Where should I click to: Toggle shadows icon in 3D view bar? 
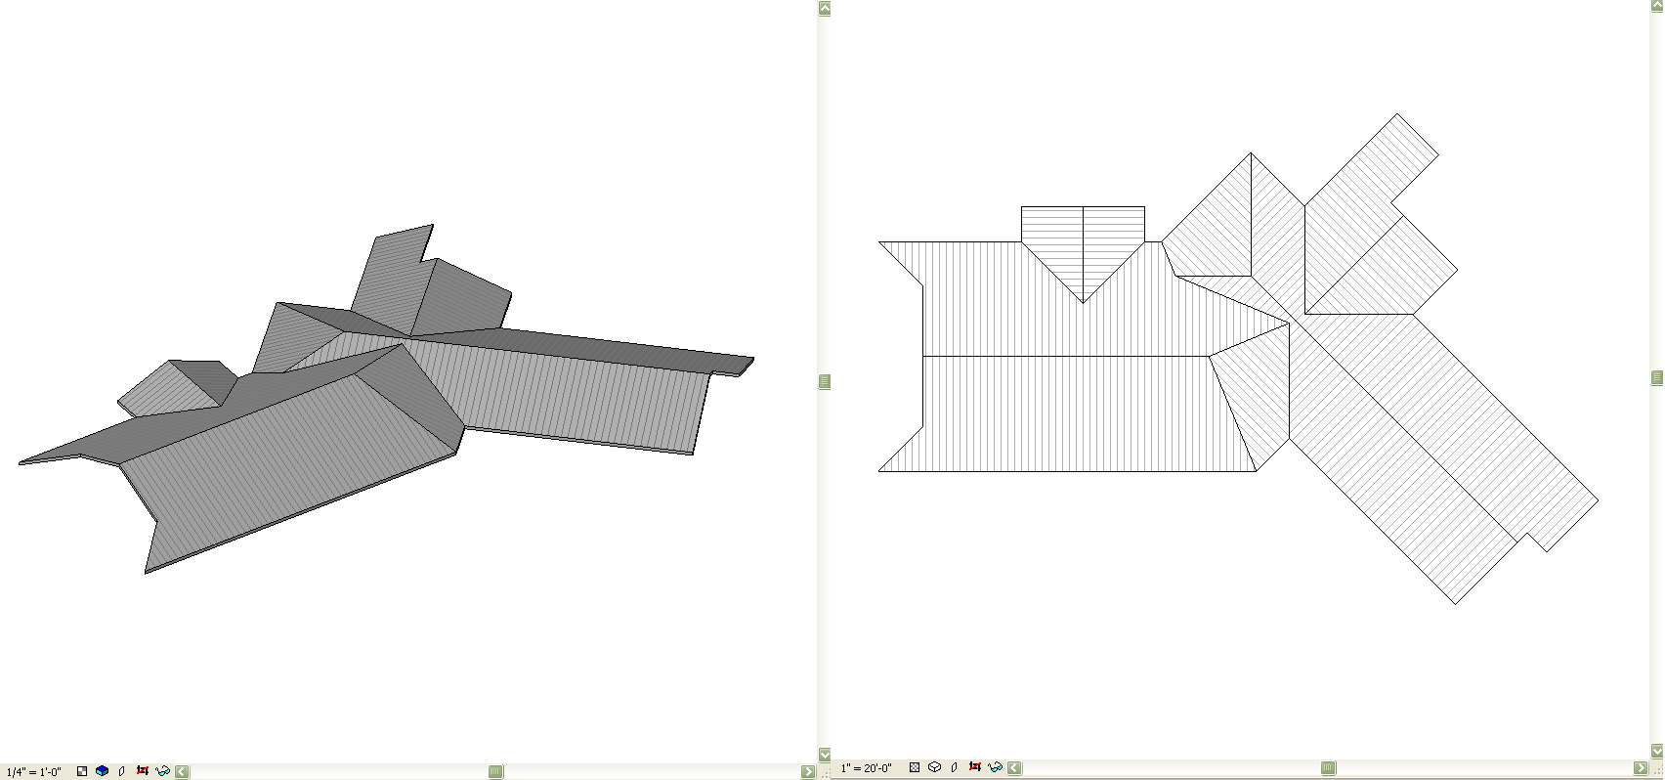(122, 771)
